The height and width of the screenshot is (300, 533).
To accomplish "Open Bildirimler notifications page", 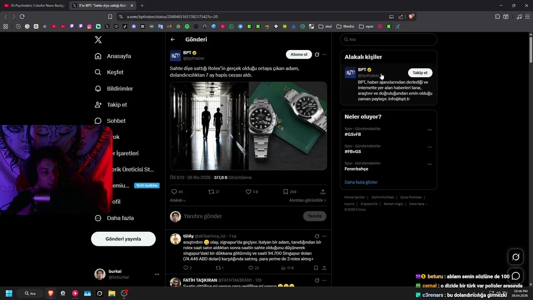I will tap(114, 88).
